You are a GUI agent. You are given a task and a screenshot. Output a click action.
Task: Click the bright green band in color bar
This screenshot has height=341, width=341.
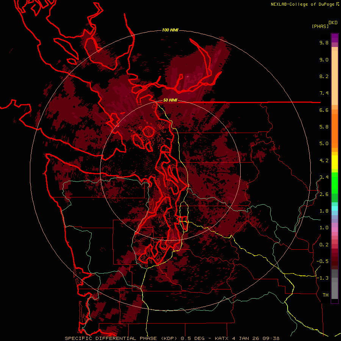click(x=335, y=183)
